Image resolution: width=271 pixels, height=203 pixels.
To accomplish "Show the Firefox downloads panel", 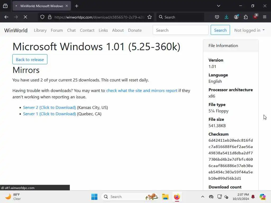I will click(x=227, y=17).
